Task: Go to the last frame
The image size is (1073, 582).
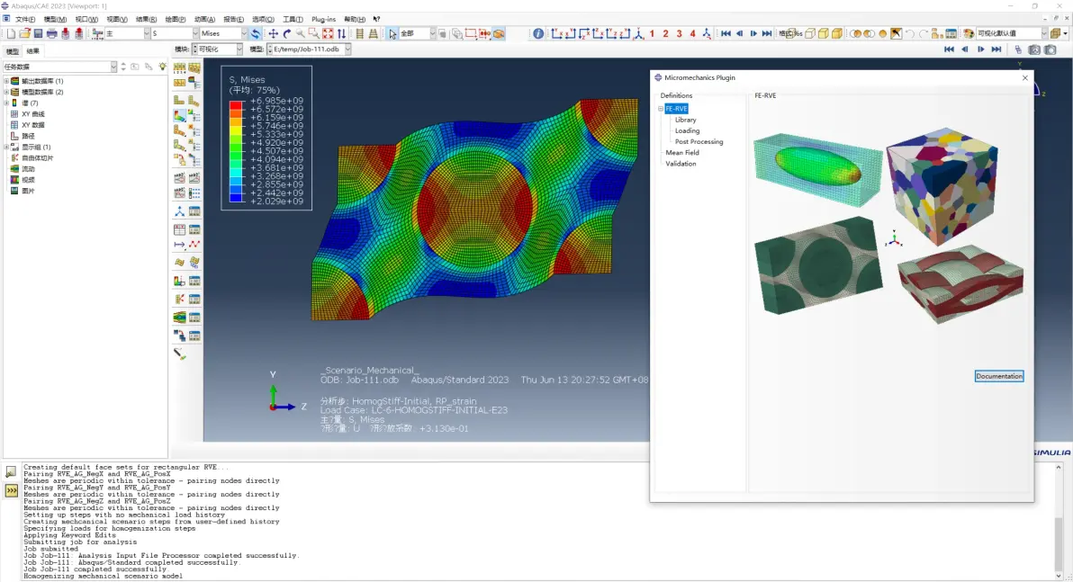Action: (996, 49)
